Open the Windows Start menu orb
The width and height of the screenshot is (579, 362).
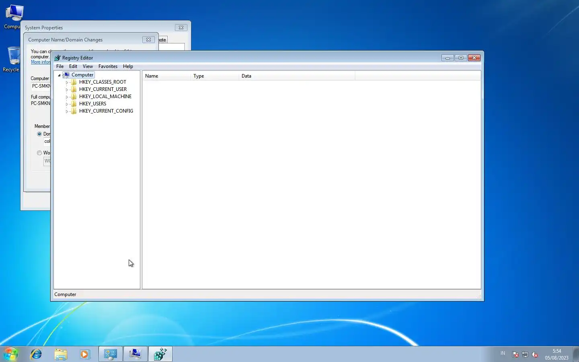tap(11, 354)
